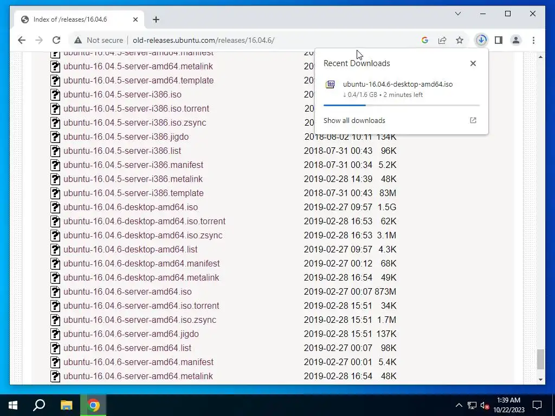Open ubuntu-16.04.6-server-amd64.metalink link

(138, 376)
